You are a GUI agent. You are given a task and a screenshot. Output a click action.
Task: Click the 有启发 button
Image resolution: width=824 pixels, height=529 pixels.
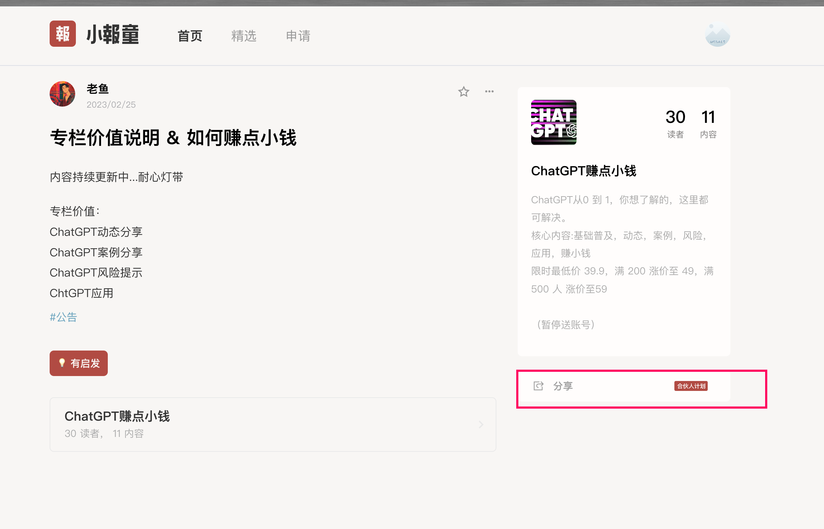click(x=79, y=363)
